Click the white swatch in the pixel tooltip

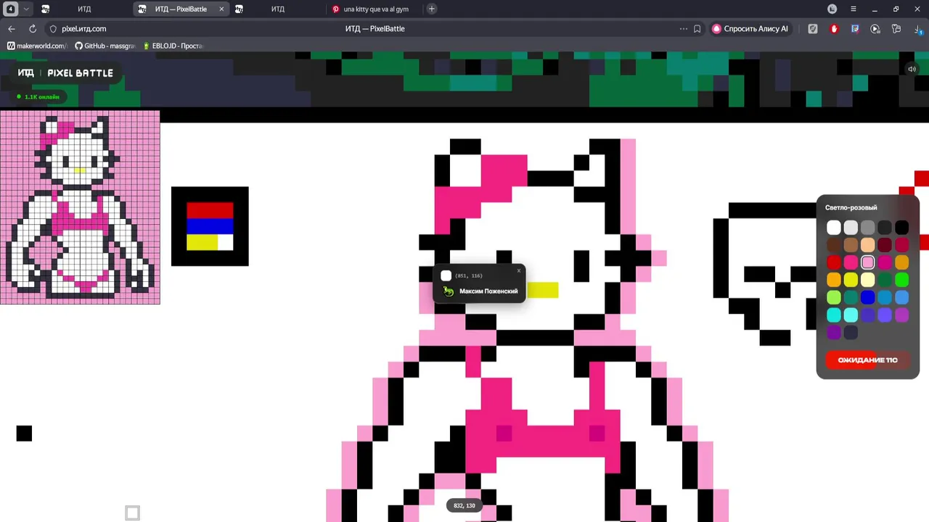446,275
